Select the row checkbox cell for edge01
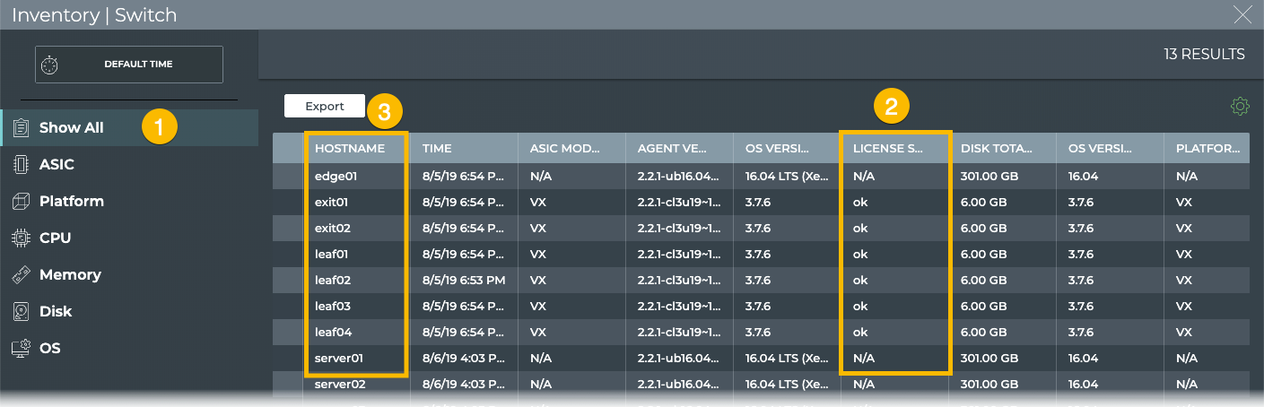This screenshot has width=1264, height=407. (288, 177)
